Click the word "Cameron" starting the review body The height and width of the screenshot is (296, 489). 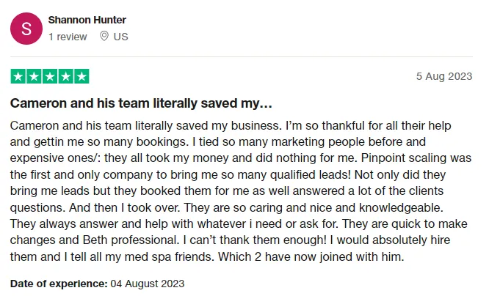point(35,126)
